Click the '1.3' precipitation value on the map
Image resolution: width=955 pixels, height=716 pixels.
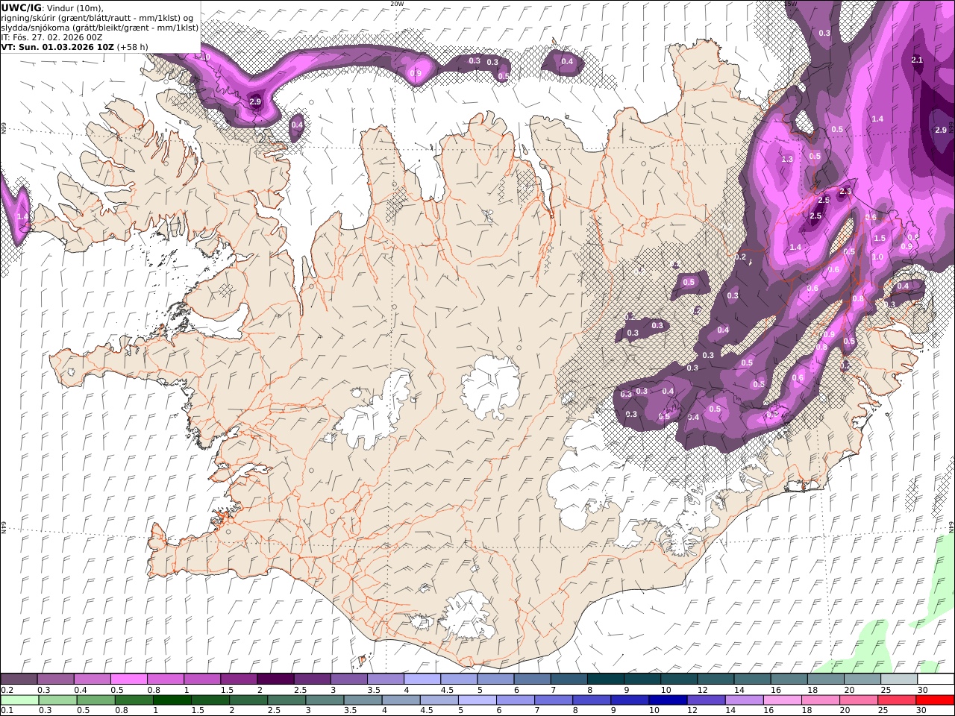click(x=787, y=160)
